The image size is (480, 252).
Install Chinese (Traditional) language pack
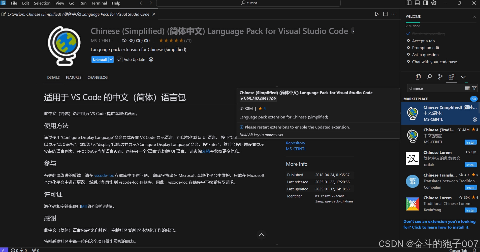[x=470, y=142]
